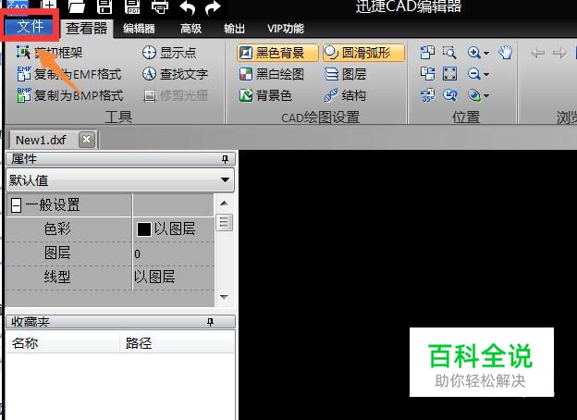The height and width of the screenshot is (420, 577).
Task: Click the 线型 property label
Action: click(x=57, y=277)
